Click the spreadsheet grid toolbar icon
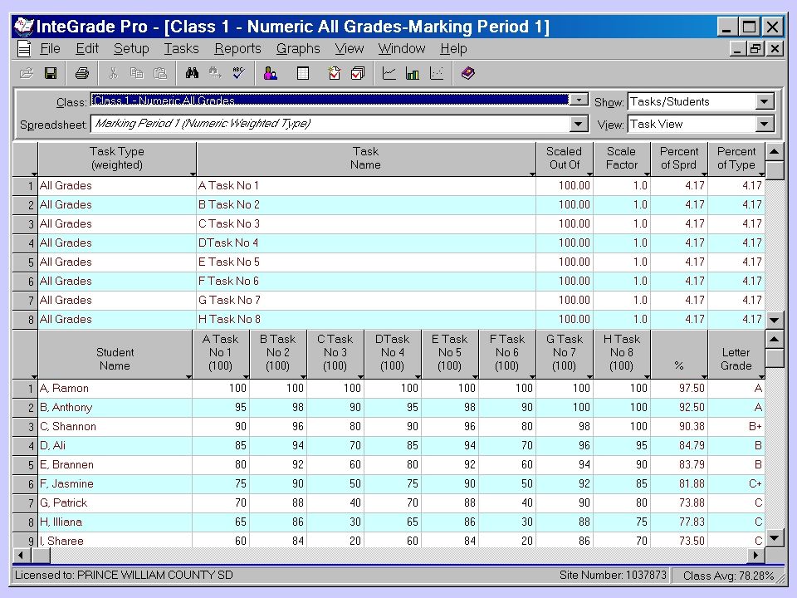Screen dimensions: 797x598 302,73
